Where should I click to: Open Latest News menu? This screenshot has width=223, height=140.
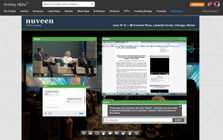click(x=54, y=11)
